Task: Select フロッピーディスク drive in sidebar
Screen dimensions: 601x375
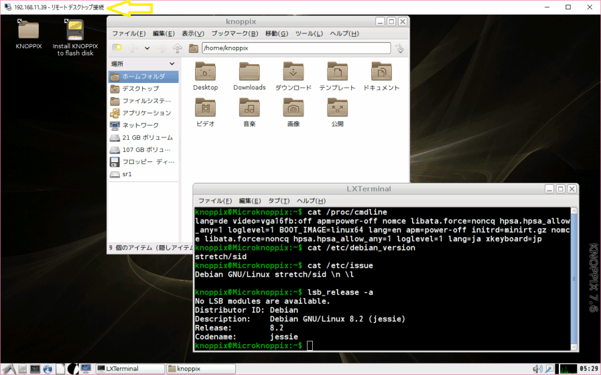Action: click(143, 162)
